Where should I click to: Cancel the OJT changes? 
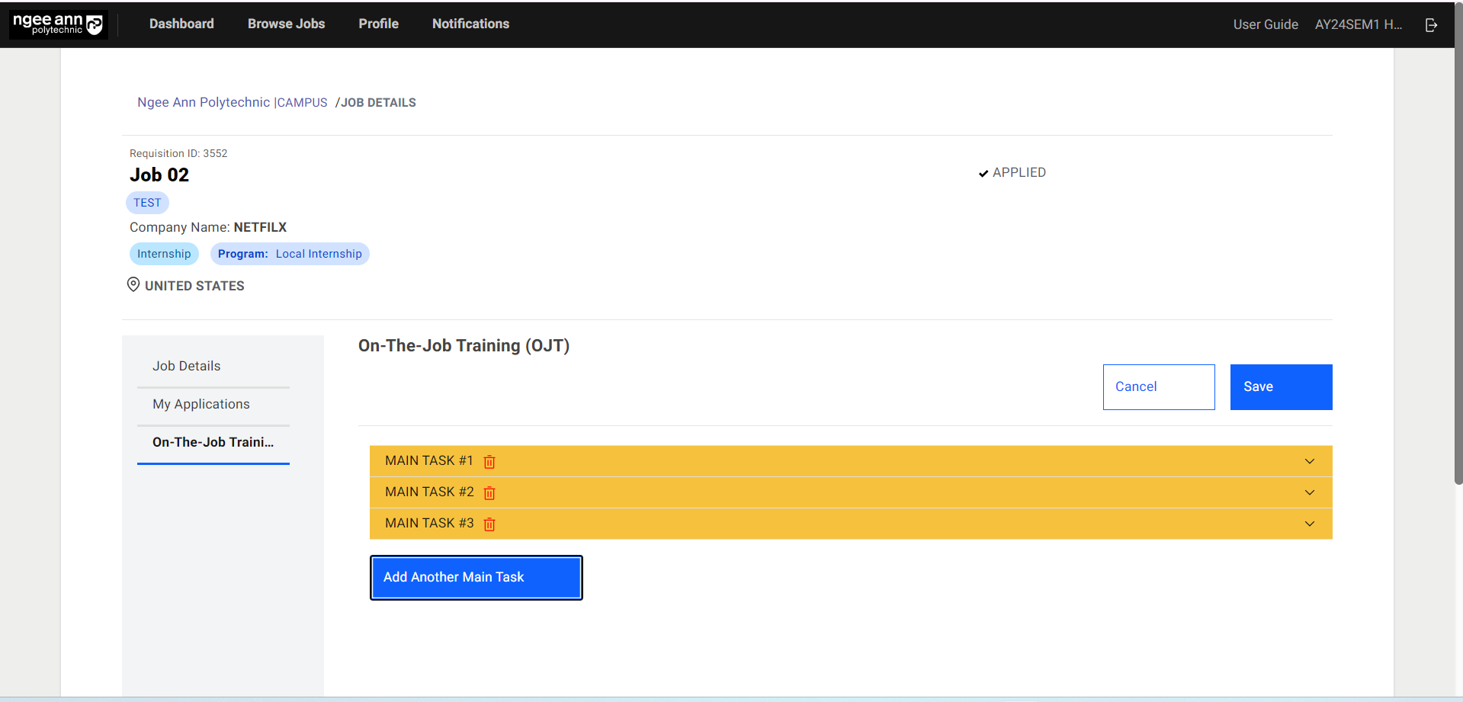pos(1158,387)
